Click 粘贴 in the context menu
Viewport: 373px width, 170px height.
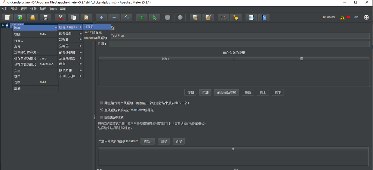pos(35,34)
